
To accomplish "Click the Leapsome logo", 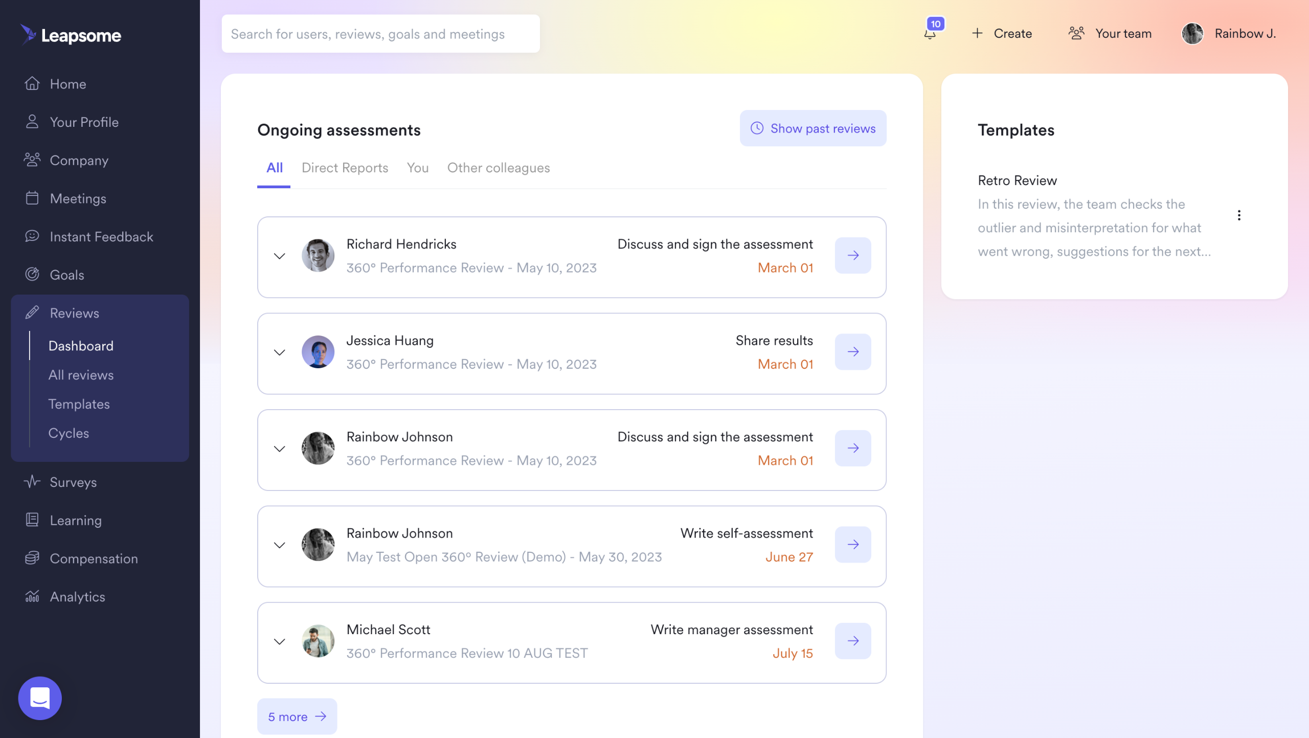I will point(71,35).
